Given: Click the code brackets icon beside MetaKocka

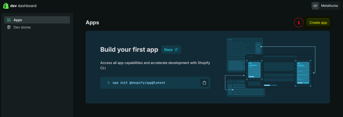Looking at the screenshot, I should coord(315,6).
